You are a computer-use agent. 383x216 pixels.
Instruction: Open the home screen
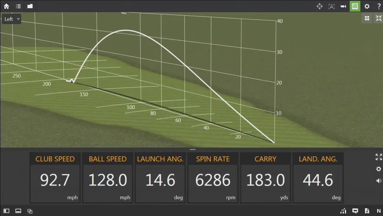[6, 6]
